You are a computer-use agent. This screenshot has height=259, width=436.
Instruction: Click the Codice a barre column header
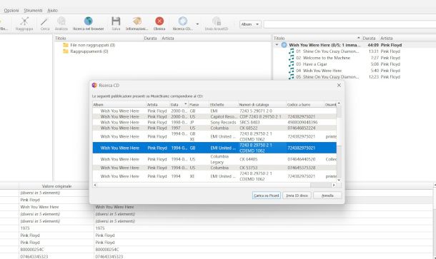pos(305,105)
